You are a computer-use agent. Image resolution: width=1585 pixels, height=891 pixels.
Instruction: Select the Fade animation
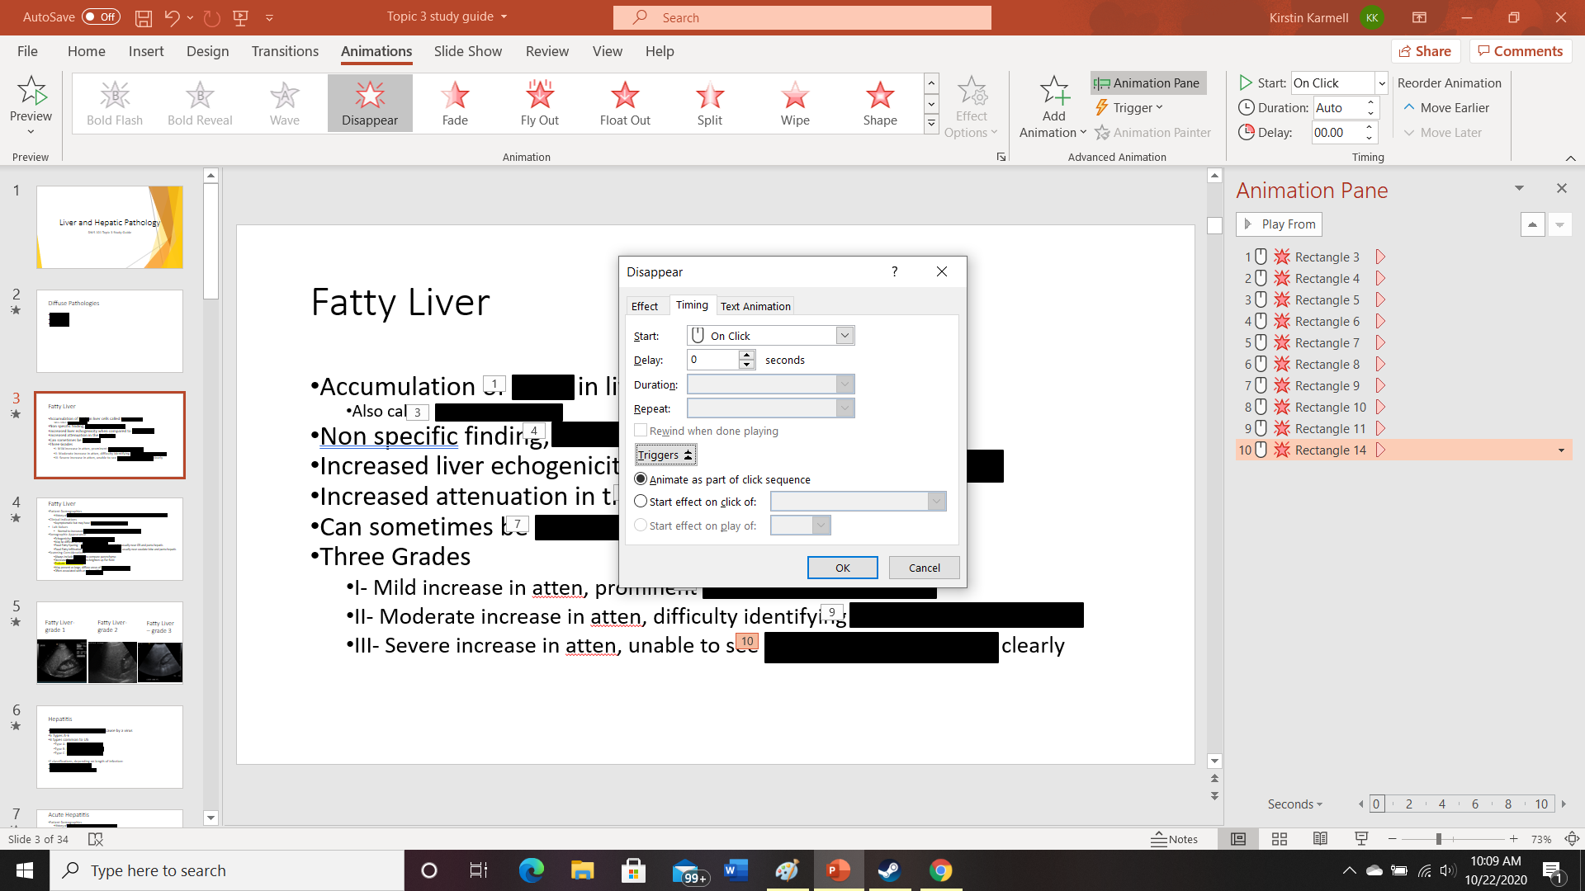[x=455, y=102]
